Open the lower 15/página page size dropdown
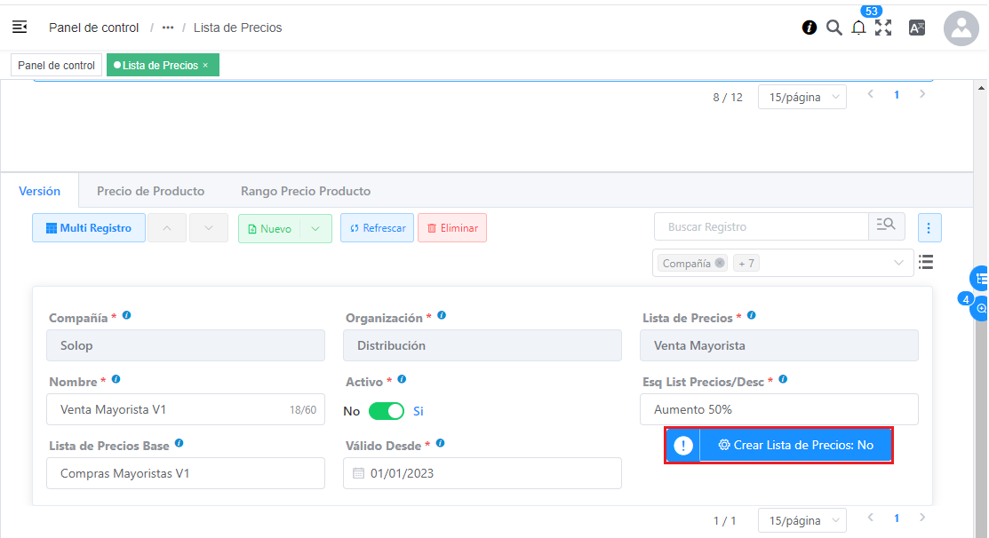The height and width of the screenshot is (538, 989). [802, 520]
